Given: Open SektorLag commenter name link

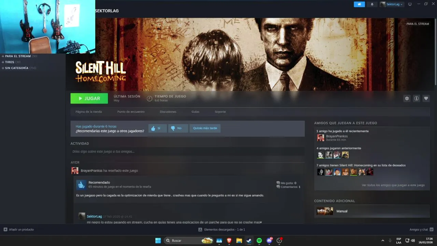Looking at the screenshot, I should pyautogui.click(x=94, y=216).
